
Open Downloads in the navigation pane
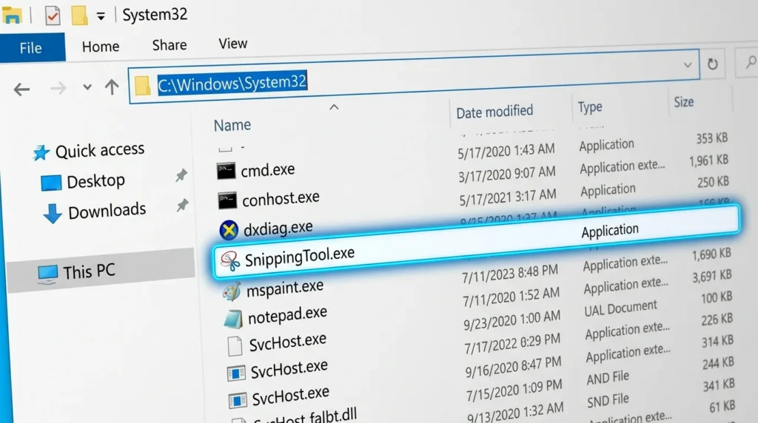pyautogui.click(x=107, y=211)
